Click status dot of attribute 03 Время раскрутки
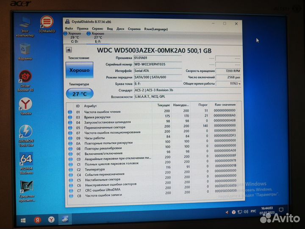This screenshot has height=229, width=305. 70,117
